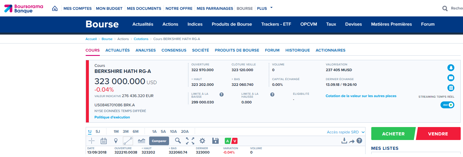Click the Recherche search field
463x157 pixels.
pyautogui.click(x=457, y=8)
